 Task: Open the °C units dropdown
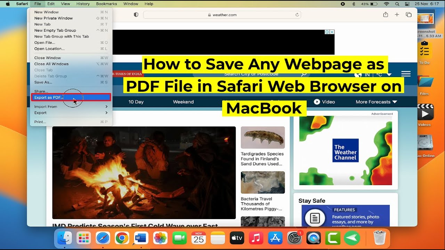point(384,75)
